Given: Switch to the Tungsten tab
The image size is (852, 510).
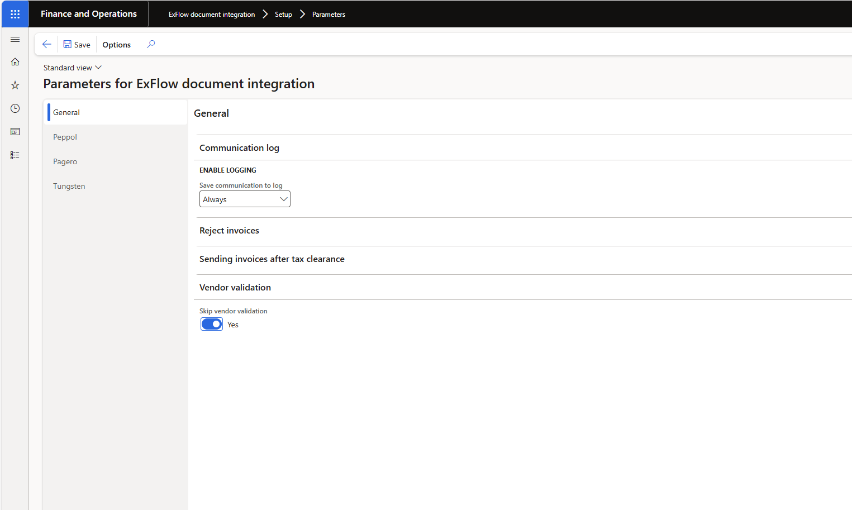Looking at the screenshot, I should tap(69, 187).
